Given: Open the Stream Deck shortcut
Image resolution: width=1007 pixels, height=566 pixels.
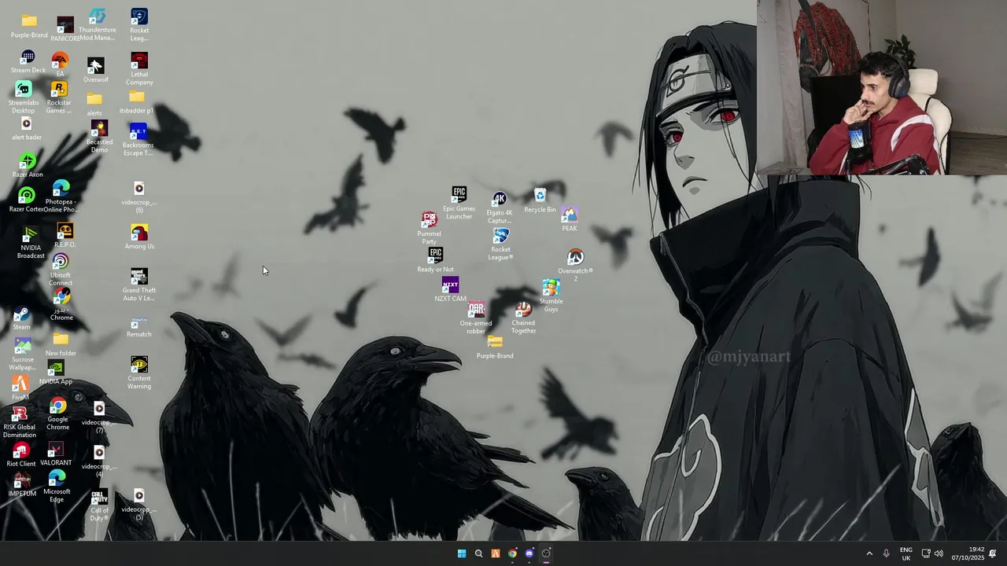Looking at the screenshot, I should pyautogui.click(x=28, y=62).
